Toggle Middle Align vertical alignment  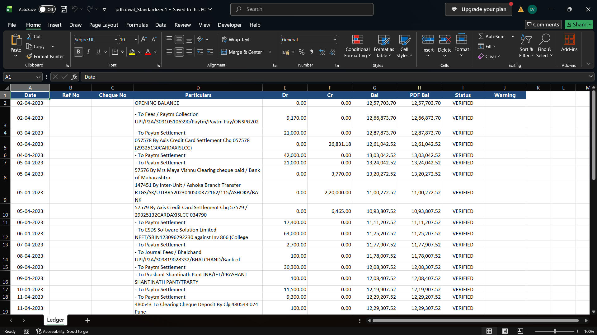click(x=179, y=39)
